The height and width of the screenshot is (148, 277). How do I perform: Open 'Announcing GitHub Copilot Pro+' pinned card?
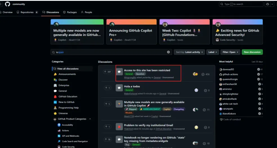(x=131, y=32)
